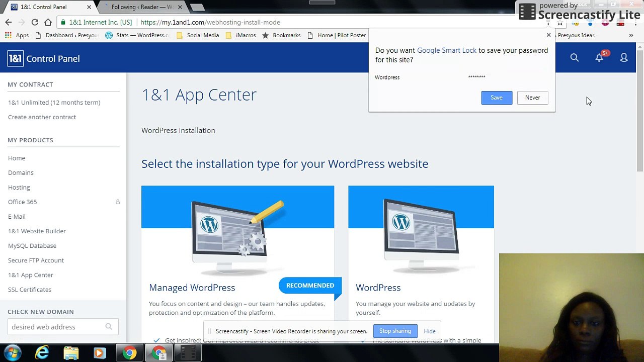This screenshot has height=362, width=644.
Task: Open the E-Mail sidebar item
Action: click(17, 216)
